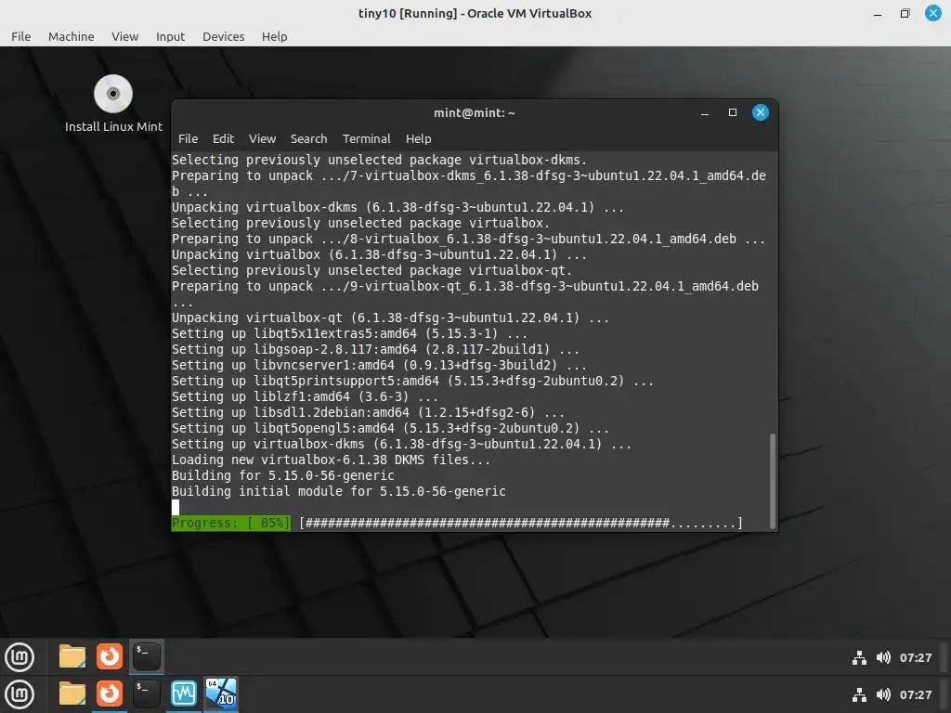Click 'Setting up liblzf1:amd64' terminal line
Viewport: 951px width, 713px height.
coord(305,397)
